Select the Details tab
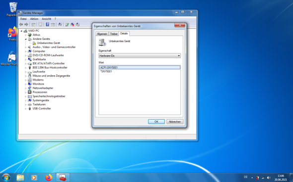The width and height of the screenshot is (293, 182). (124, 34)
